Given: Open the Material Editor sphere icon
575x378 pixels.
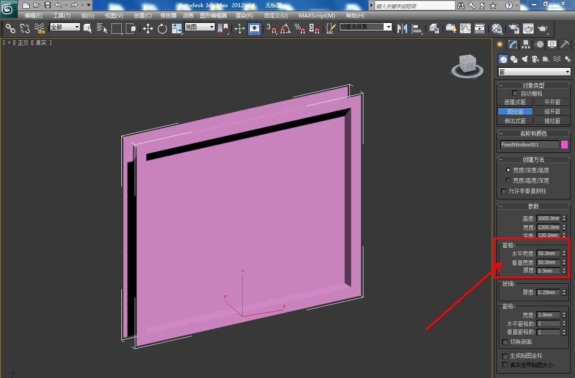Looking at the screenshot, I should point(496,29).
